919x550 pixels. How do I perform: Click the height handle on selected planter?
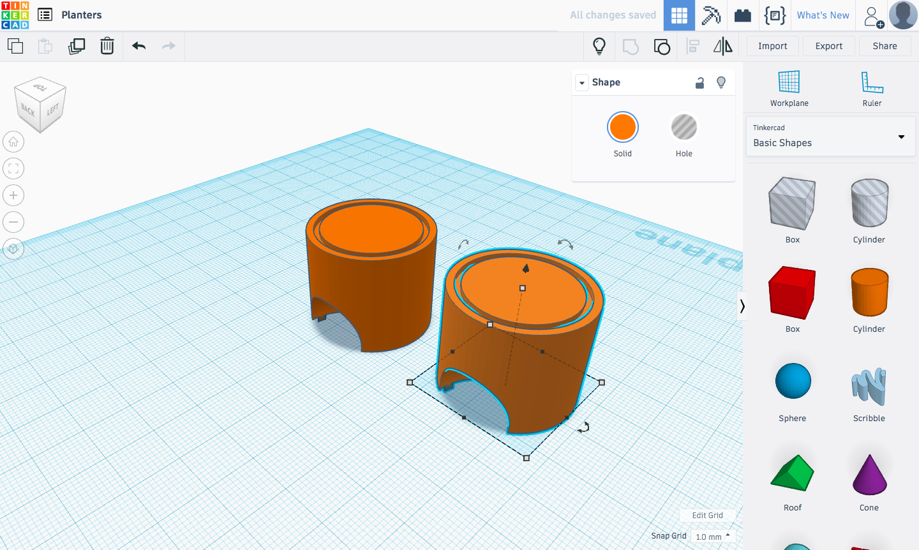click(x=523, y=288)
